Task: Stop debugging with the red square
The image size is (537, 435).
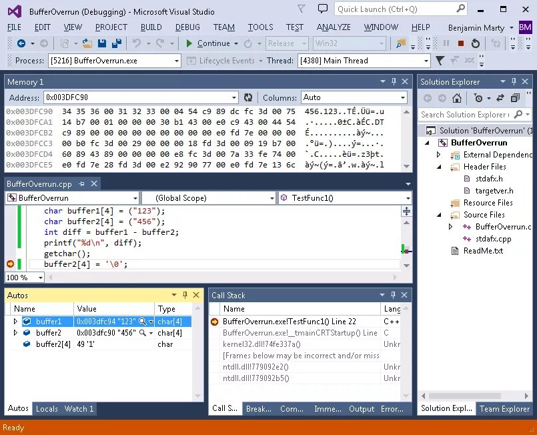Action: [461, 43]
